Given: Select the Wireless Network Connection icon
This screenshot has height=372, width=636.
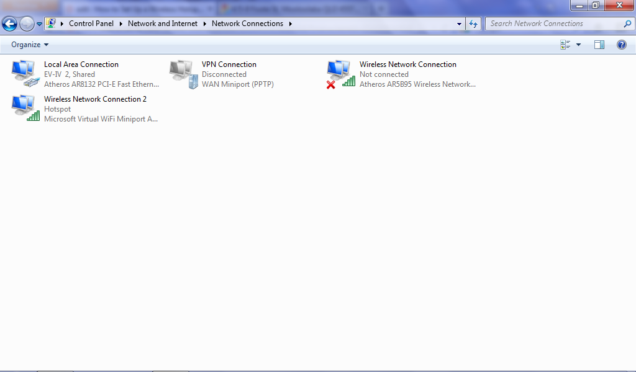Looking at the screenshot, I should tap(341, 74).
